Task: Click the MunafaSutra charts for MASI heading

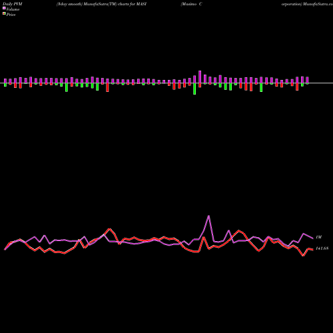Action: (101, 4)
